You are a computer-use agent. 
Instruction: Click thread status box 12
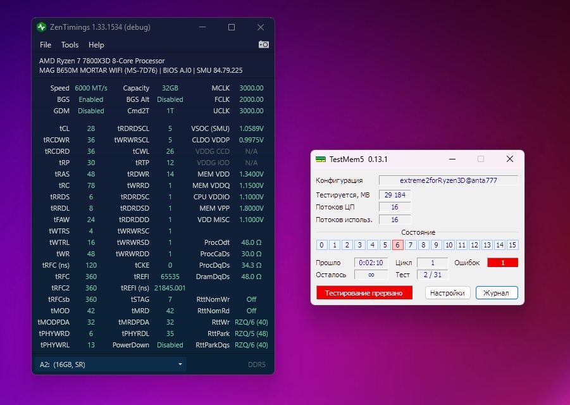tap(474, 245)
